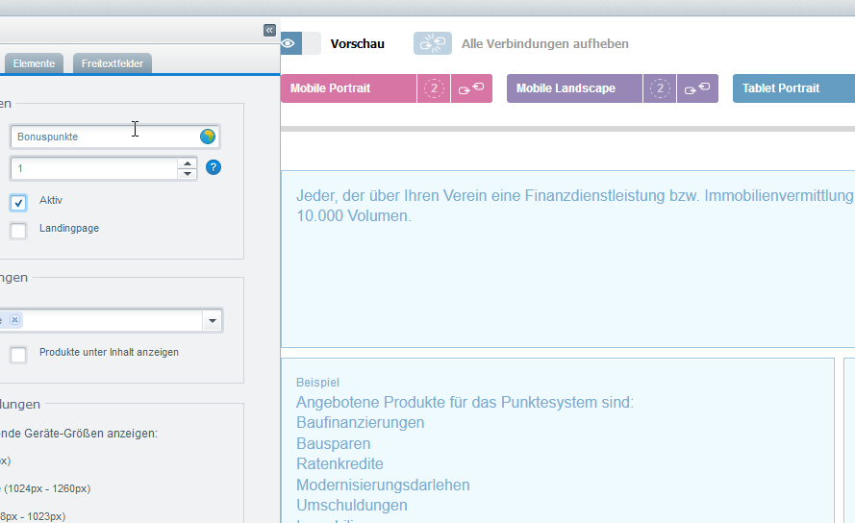Collapse the left settings panel
The height and width of the screenshot is (523, 855).
coord(269,30)
